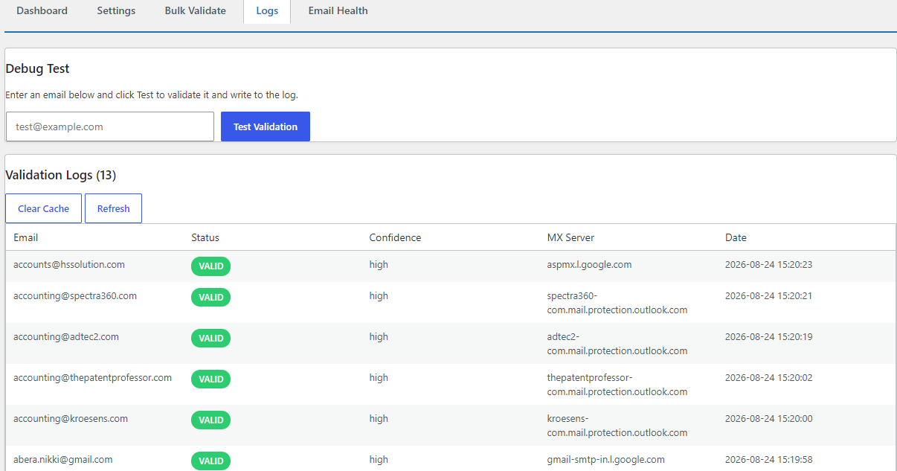Click MX server kroesens-com.mail.protection.outlook.com
The image size is (897, 471).
617,426
